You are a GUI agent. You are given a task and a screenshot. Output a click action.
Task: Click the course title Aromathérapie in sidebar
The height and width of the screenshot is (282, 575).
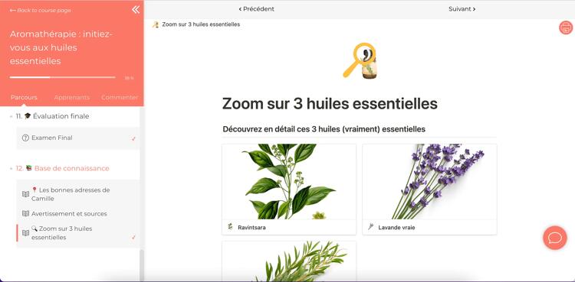[61, 47]
